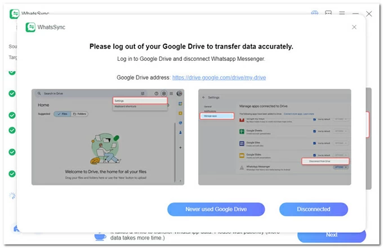
Task: Open the Google Drive my-drive link
Action: point(219,77)
